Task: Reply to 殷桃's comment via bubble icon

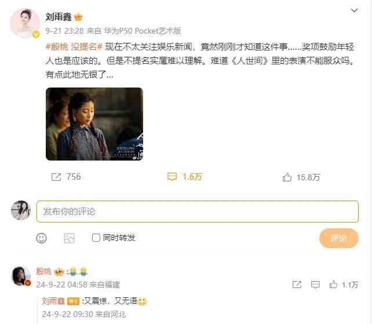Action: tap(315, 285)
